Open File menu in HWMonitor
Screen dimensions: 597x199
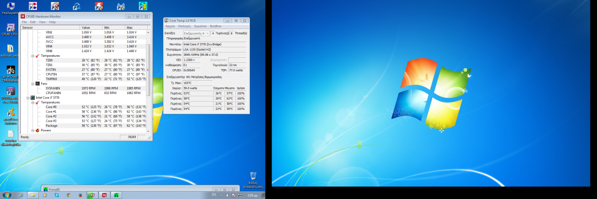click(25, 22)
